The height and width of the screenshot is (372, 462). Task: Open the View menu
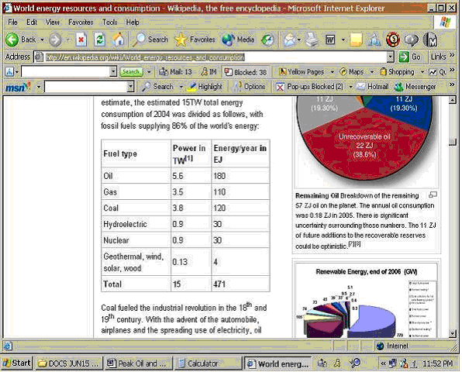53,22
